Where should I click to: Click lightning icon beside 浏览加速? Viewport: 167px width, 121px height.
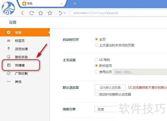pos(9,48)
